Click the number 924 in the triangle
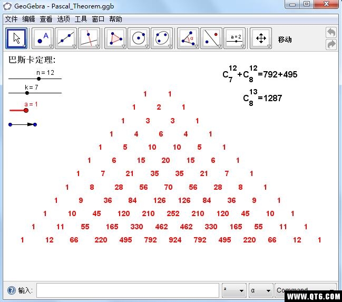Image resolution: width=342 pixels, height=302 pixels. 175,240
